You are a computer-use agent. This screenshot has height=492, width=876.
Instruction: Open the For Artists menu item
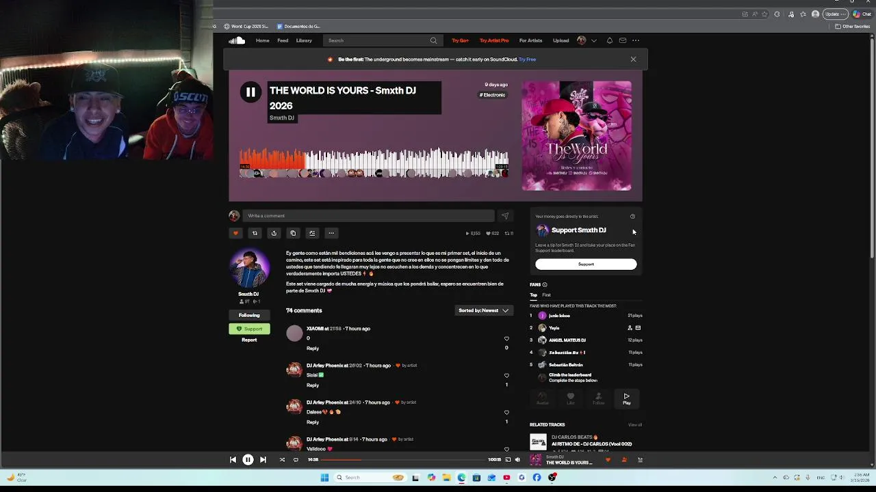pyautogui.click(x=530, y=40)
